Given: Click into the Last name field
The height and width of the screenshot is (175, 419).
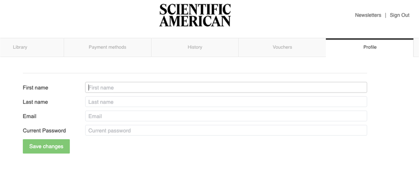Looking at the screenshot, I should 226,102.
